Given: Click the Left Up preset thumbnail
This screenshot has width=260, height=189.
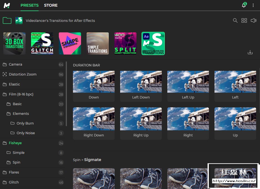Looking at the screenshot, I should click(188, 82).
